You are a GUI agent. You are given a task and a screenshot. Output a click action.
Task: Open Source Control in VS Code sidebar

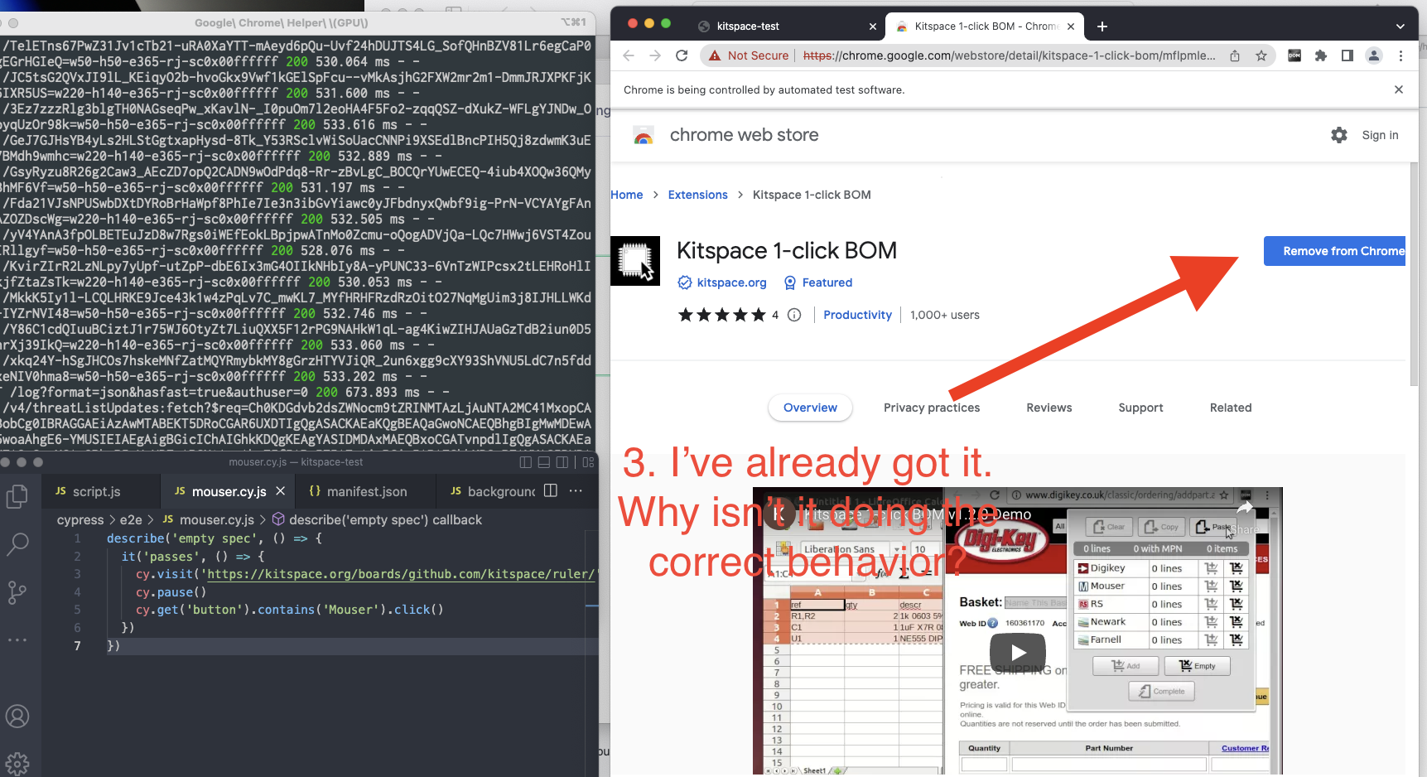(17, 592)
